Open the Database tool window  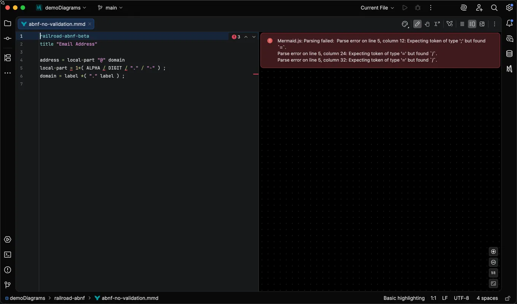[x=509, y=54]
